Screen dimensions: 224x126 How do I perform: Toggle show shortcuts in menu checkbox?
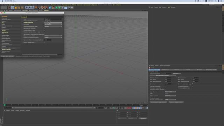44,32
